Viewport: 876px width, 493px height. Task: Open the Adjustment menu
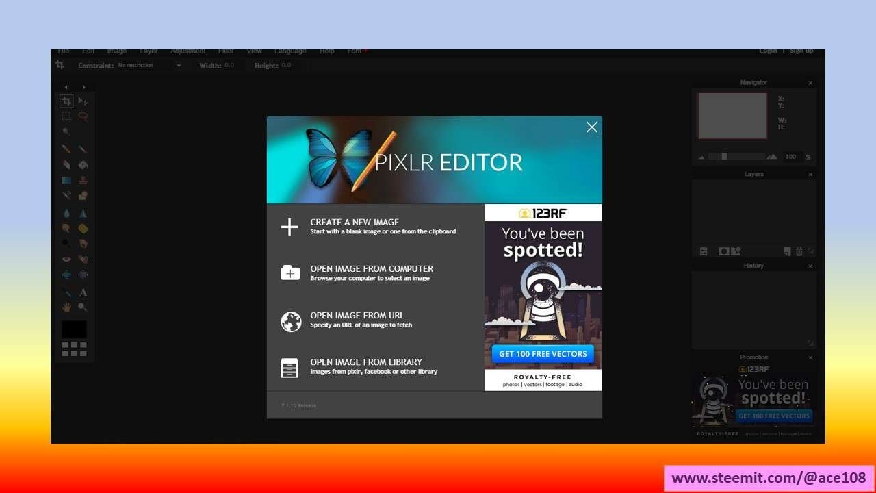click(188, 51)
